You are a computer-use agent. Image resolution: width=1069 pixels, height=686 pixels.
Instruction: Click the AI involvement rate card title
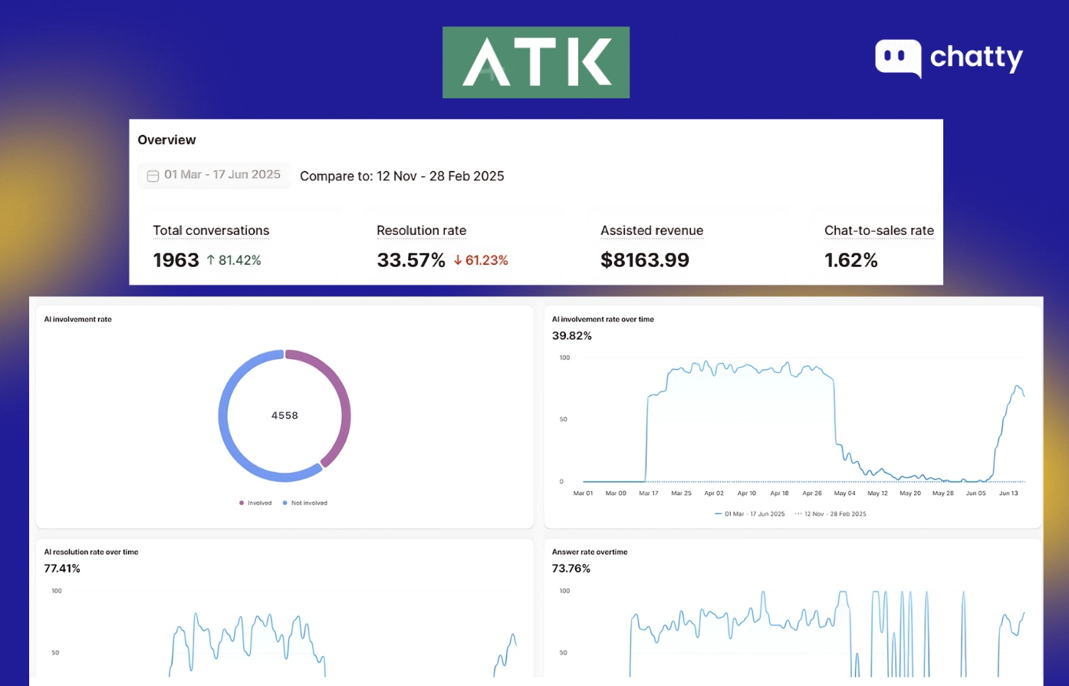point(77,319)
